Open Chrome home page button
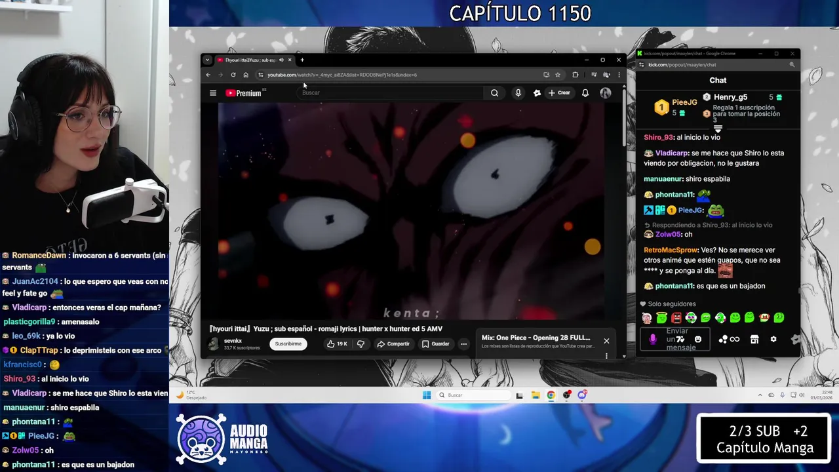Screen dimensions: 839x472 tap(246, 75)
